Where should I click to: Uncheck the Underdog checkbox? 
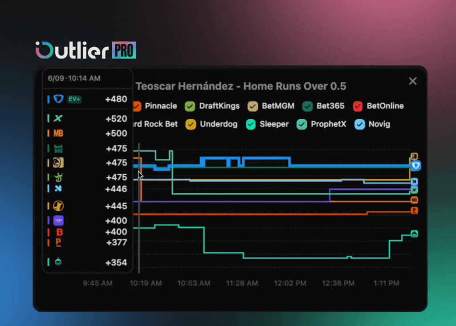(x=191, y=124)
